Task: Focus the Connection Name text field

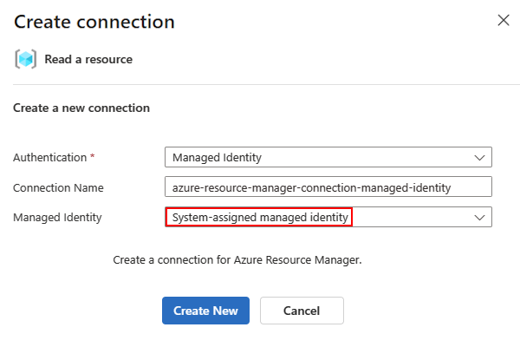Action: point(328,187)
